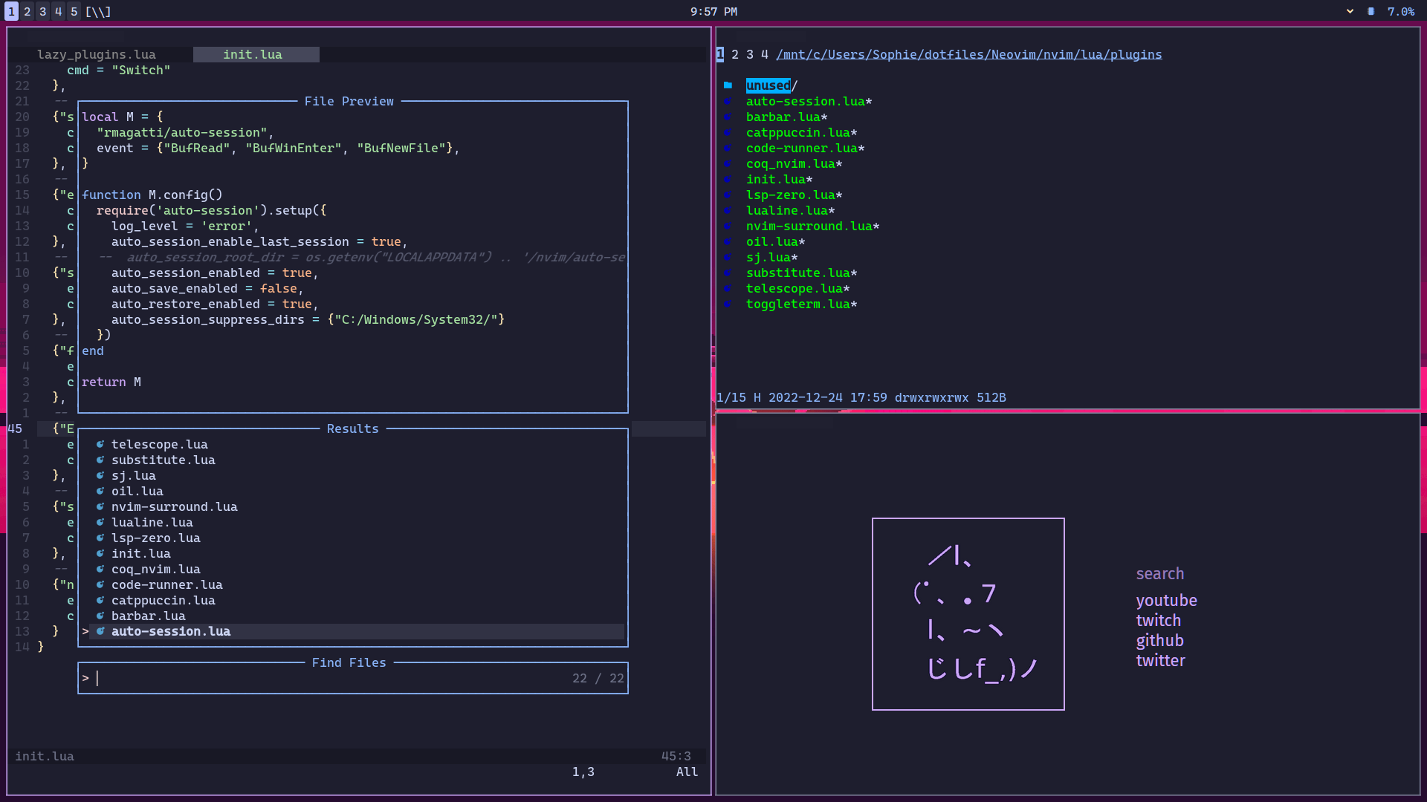This screenshot has height=802, width=1427.
Task: Expand the top bar chevron dropdown
Action: pyautogui.click(x=1350, y=12)
